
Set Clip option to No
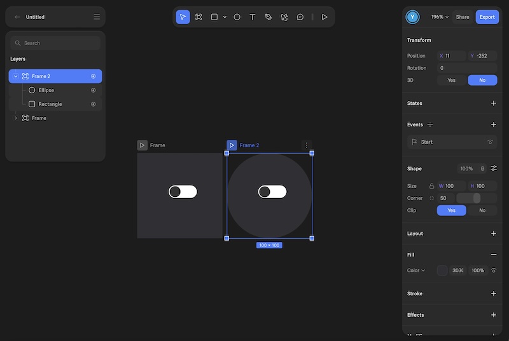pos(482,210)
